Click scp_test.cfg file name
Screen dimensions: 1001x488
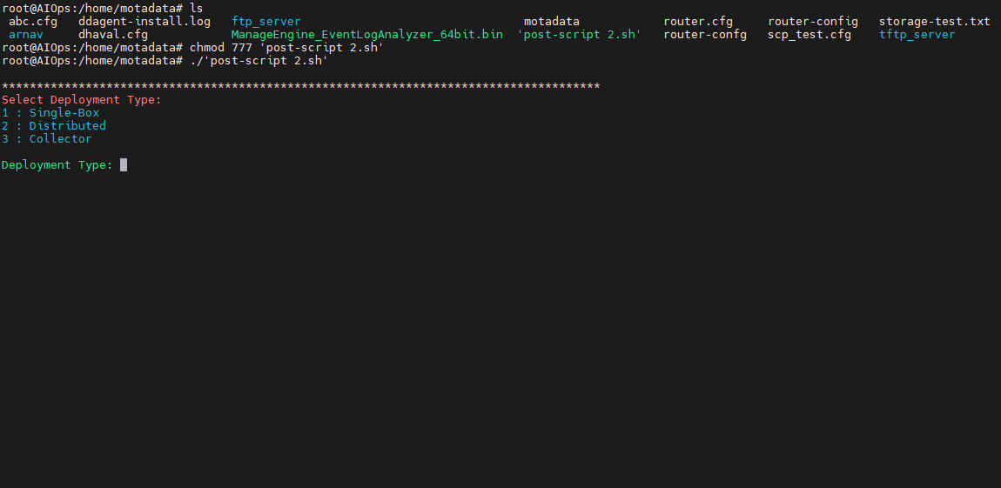coord(810,35)
